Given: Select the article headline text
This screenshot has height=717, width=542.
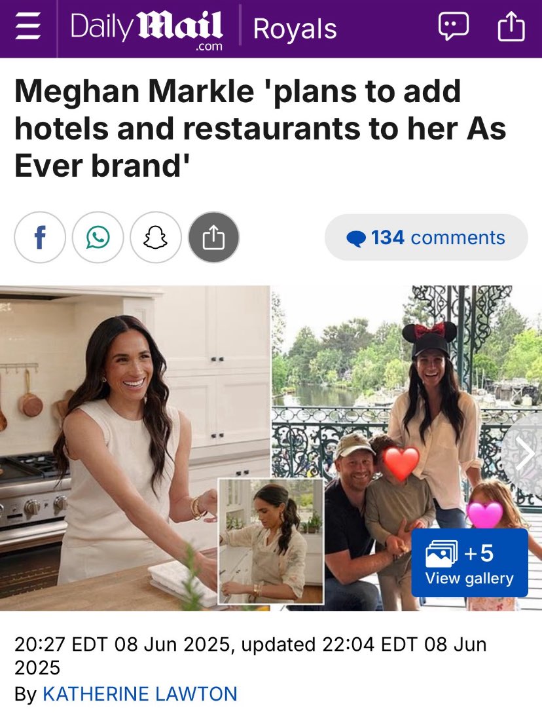Looking at the screenshot, I should coord(261,128).
